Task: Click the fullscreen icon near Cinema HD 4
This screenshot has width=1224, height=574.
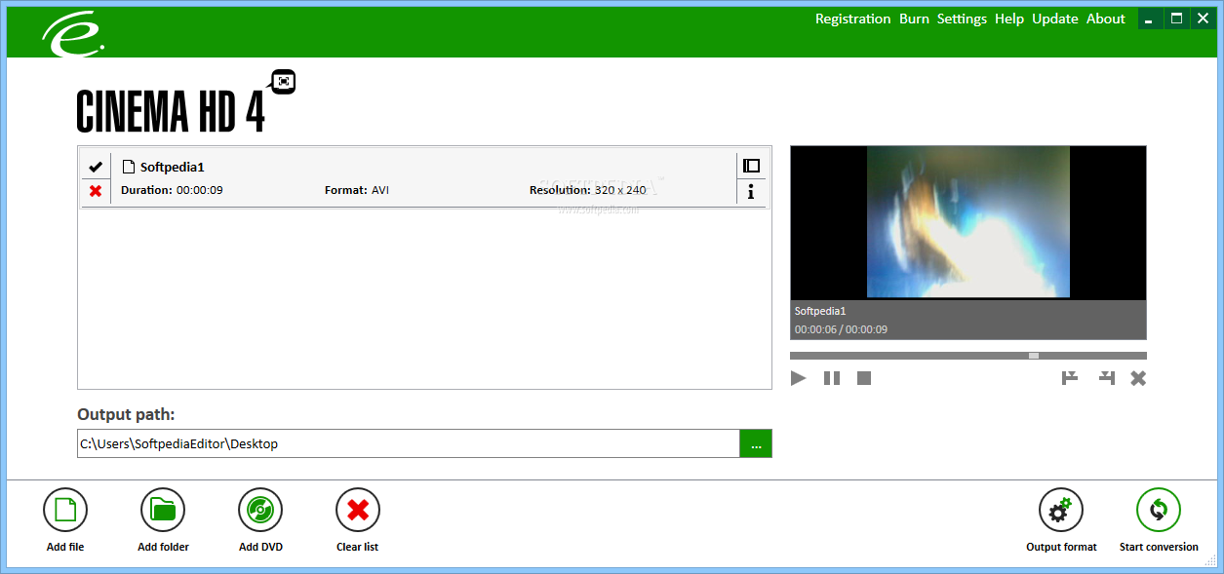Action: click(283, 82)
